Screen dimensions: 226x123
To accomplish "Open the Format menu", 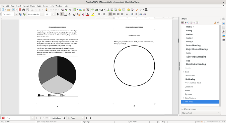I will [x=26, y=6].
